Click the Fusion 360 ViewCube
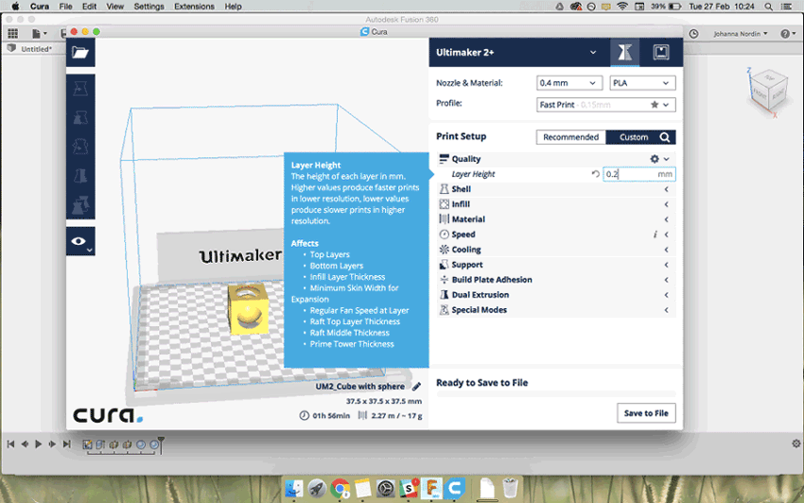Viewport: 804px width, 503px height. [767, 92]
